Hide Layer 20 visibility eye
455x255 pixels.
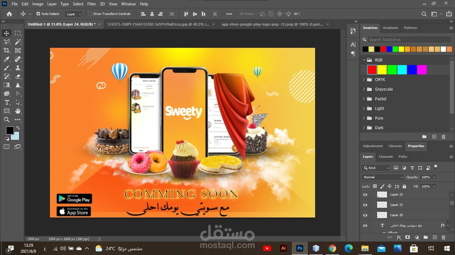[365, 215]
